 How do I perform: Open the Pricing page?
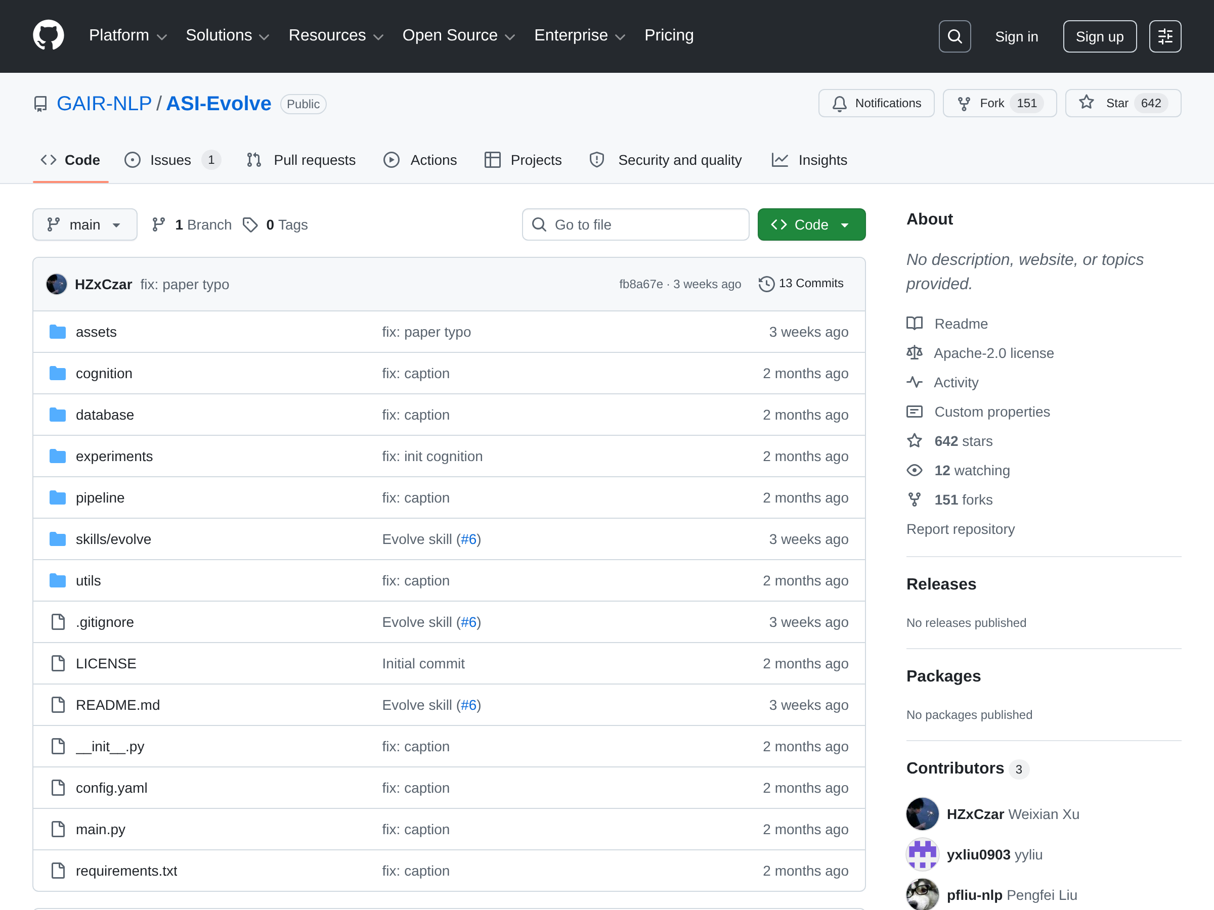(x=669, y=36)
